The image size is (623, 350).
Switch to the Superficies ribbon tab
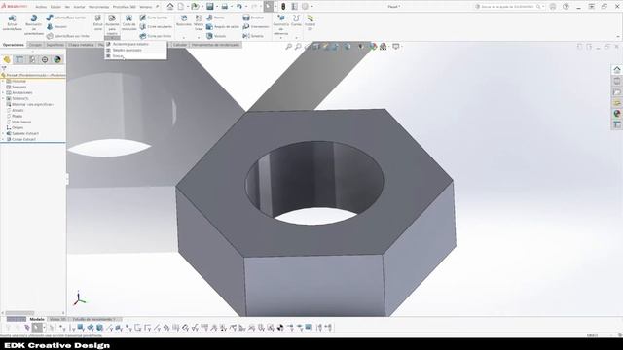(55, 45)
